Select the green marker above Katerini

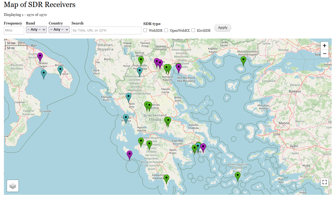166,69
